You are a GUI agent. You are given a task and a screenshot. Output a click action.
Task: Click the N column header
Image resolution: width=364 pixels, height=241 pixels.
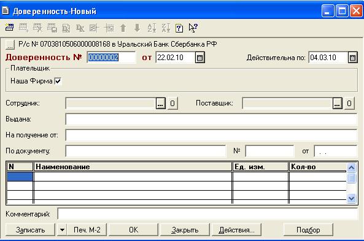[20, 167]
